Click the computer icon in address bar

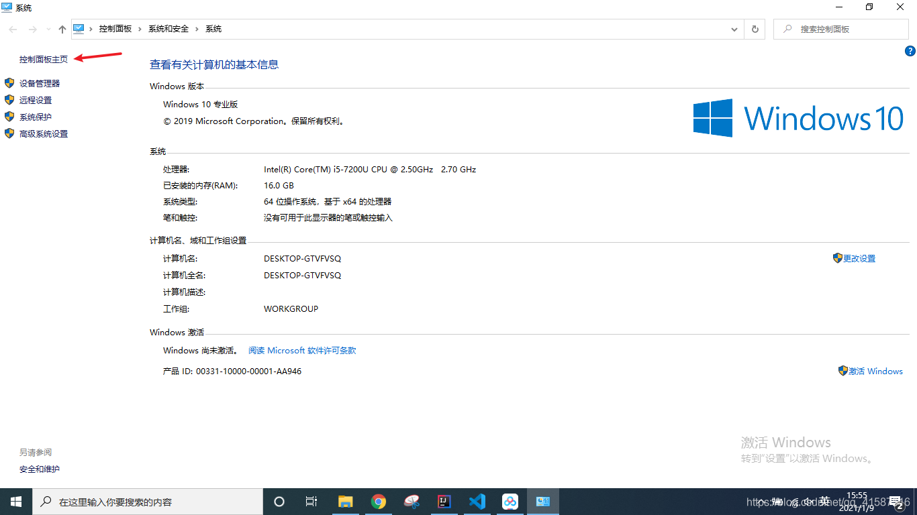click(79, 29)
